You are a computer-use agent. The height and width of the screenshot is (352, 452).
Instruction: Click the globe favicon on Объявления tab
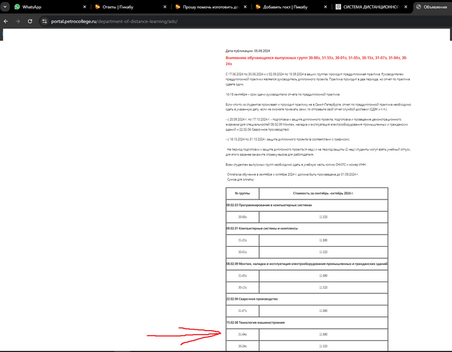[x=418, y=7]
